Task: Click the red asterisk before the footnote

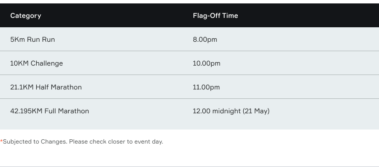Action: pyautogui.click(x=1, y=141)
